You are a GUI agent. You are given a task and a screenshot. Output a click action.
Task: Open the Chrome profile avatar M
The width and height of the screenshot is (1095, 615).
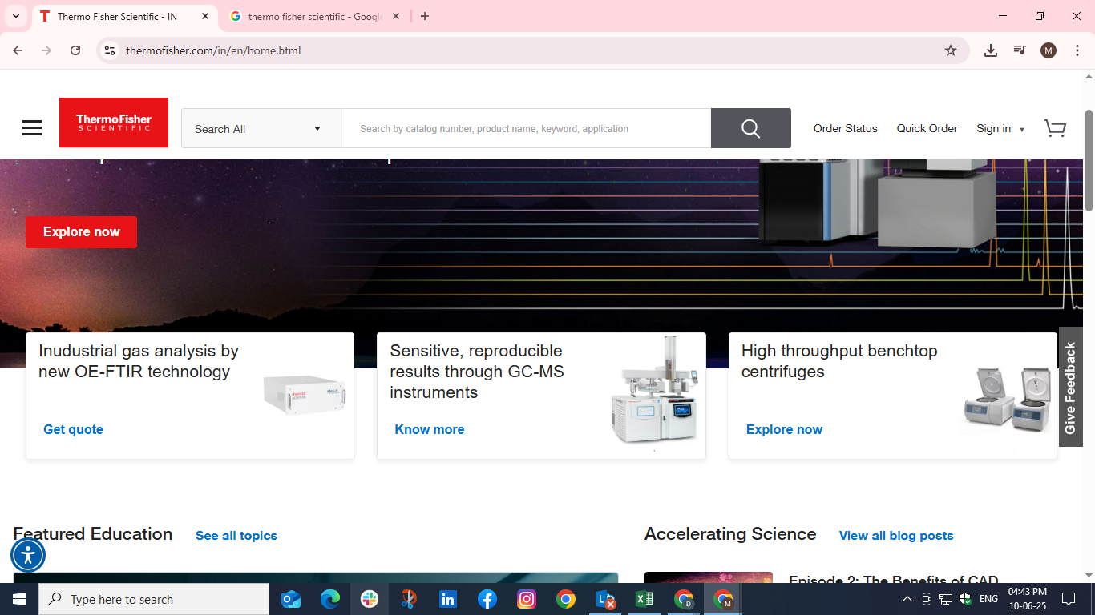[1049, 50]
